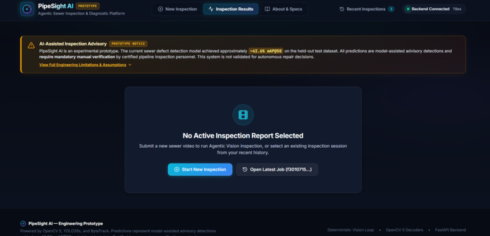Image resolution: width=490 pixels, height=236 pixels.
Task: Click the Prototype Notice badge
Action: [x=128, y=44]
